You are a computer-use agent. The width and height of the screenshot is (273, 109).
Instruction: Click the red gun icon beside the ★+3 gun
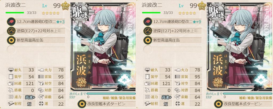click(x=10, y=22)
